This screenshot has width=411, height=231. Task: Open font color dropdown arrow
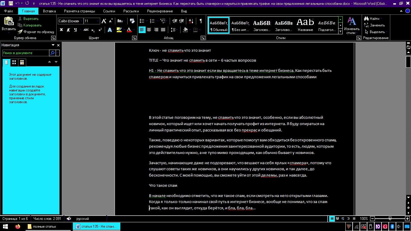pos(134,30)
